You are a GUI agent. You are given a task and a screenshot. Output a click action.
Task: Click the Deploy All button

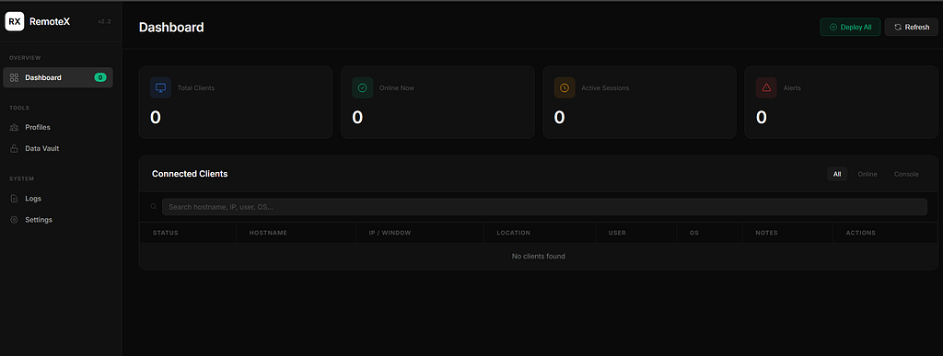(850, 27)
